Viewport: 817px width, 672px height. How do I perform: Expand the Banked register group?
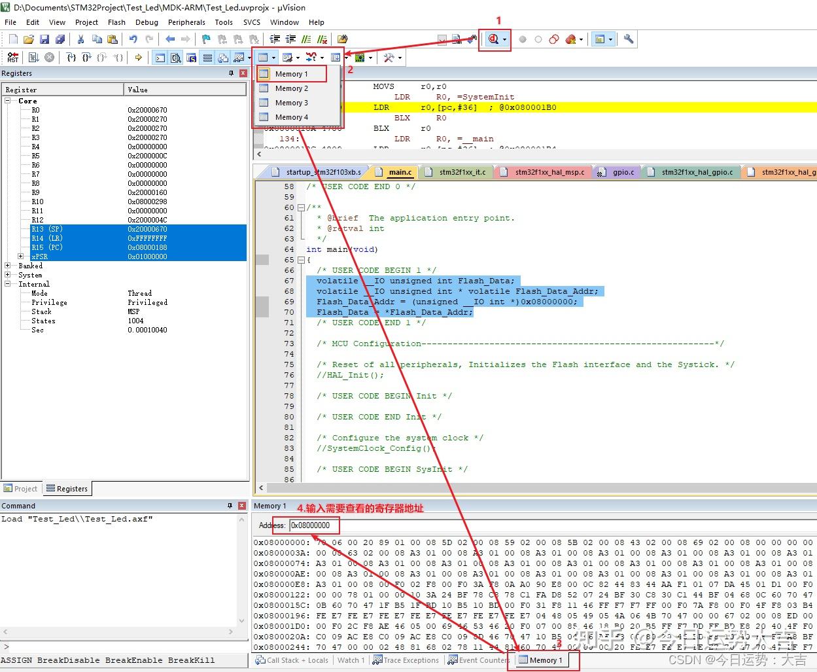8,266
